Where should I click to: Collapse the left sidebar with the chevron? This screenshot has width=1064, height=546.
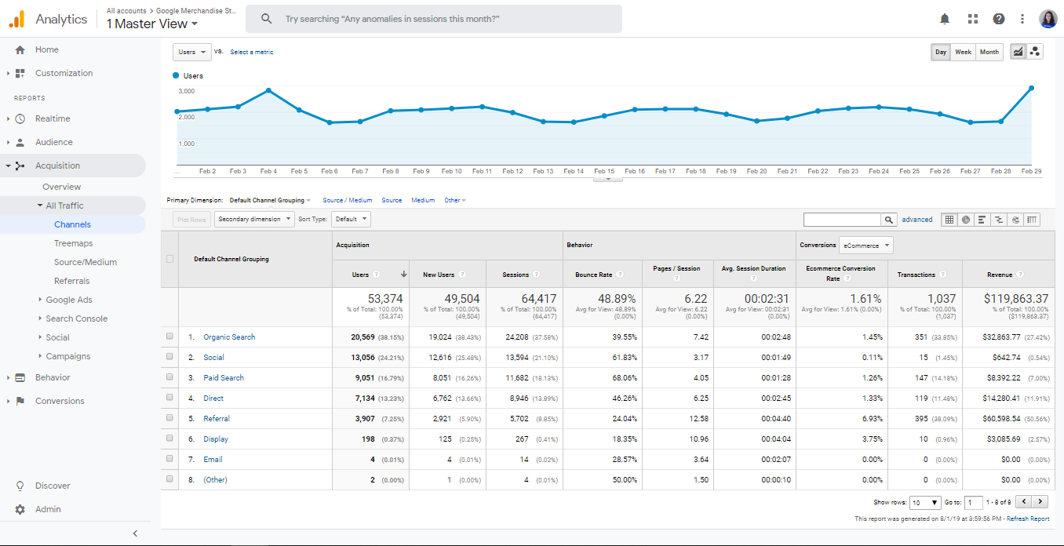pos(135,533)
